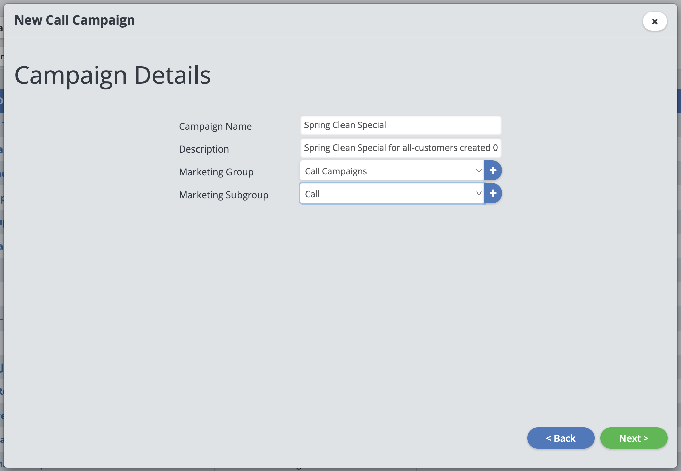Click the 'Campaign Name' field label
This screenshot has width=681, height=471.
pos(215,126)
